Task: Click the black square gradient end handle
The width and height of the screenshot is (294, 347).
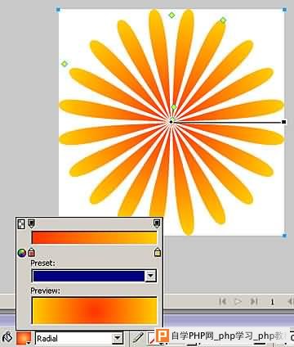Action: click(283, 122)
